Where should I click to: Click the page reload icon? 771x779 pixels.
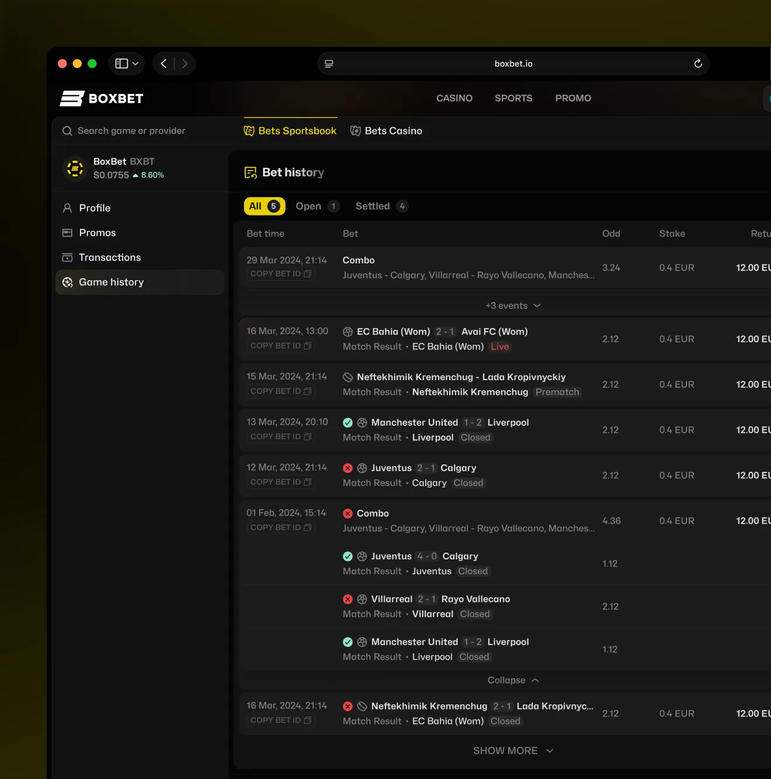[x=698, y=64]
